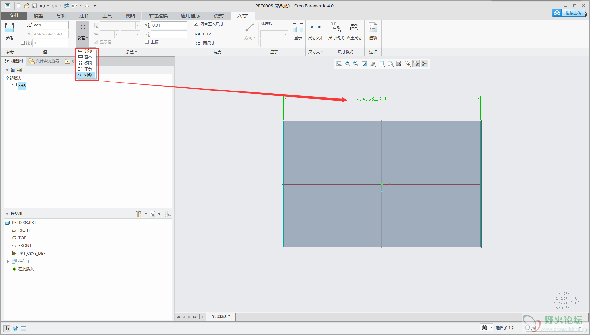Toggle spin center icon
The height and width of the screenshot is (335, 590).
[x=425, y=64]
